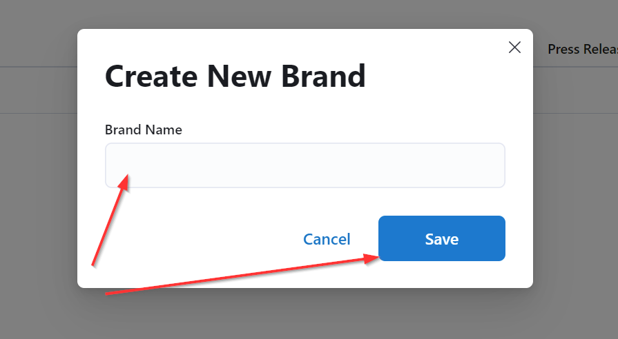
Task: Click the Create New Brand heading
Action: 235,76
